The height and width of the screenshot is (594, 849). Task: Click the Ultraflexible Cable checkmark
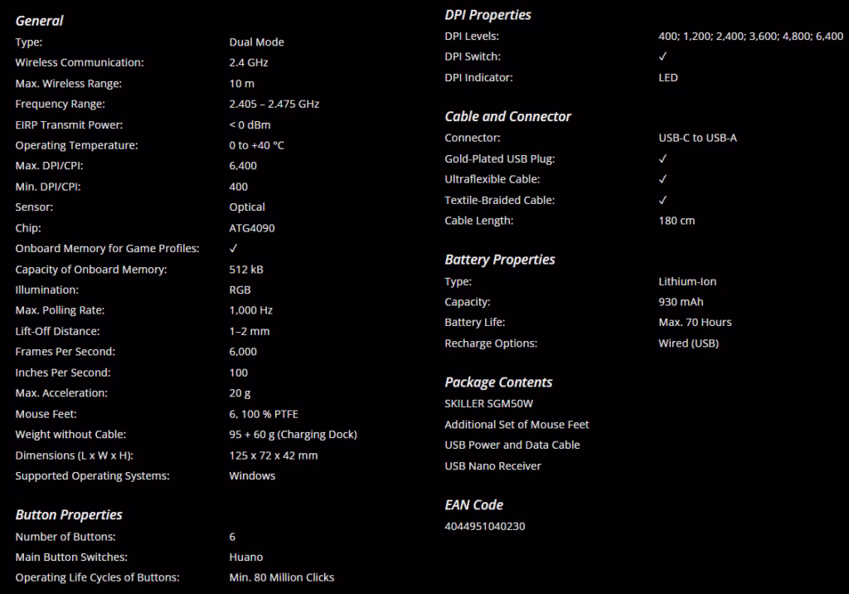(662, 179)
